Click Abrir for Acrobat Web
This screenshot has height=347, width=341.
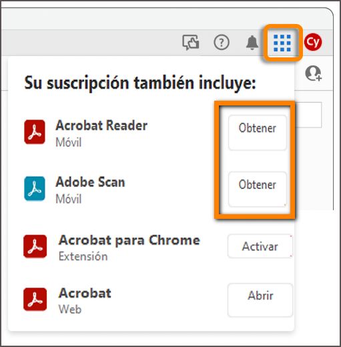[x=260, y=300]
